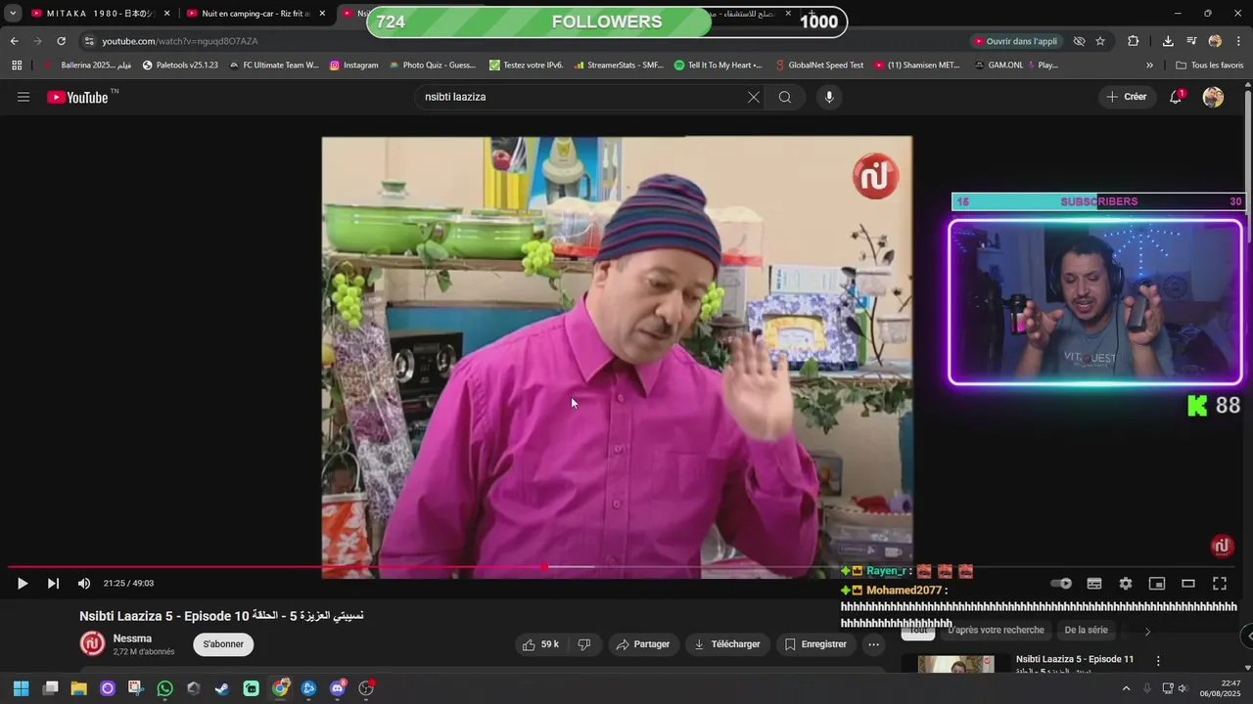Viewport: 1253px width, 704px height.
Task: Click the YouTube search input field
Action: (582, 97)
